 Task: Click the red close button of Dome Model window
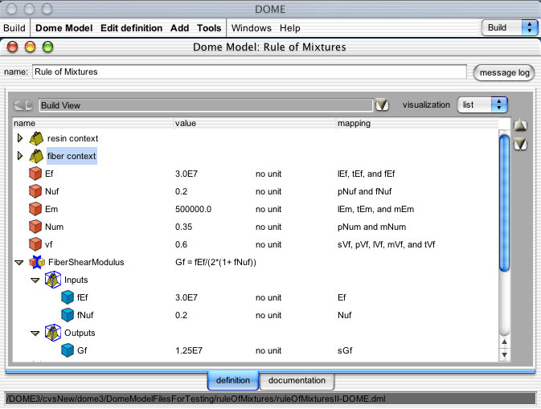point(12,47)
